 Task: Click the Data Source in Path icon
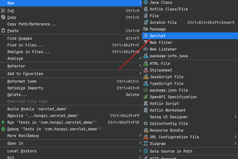tap(146, 151)
